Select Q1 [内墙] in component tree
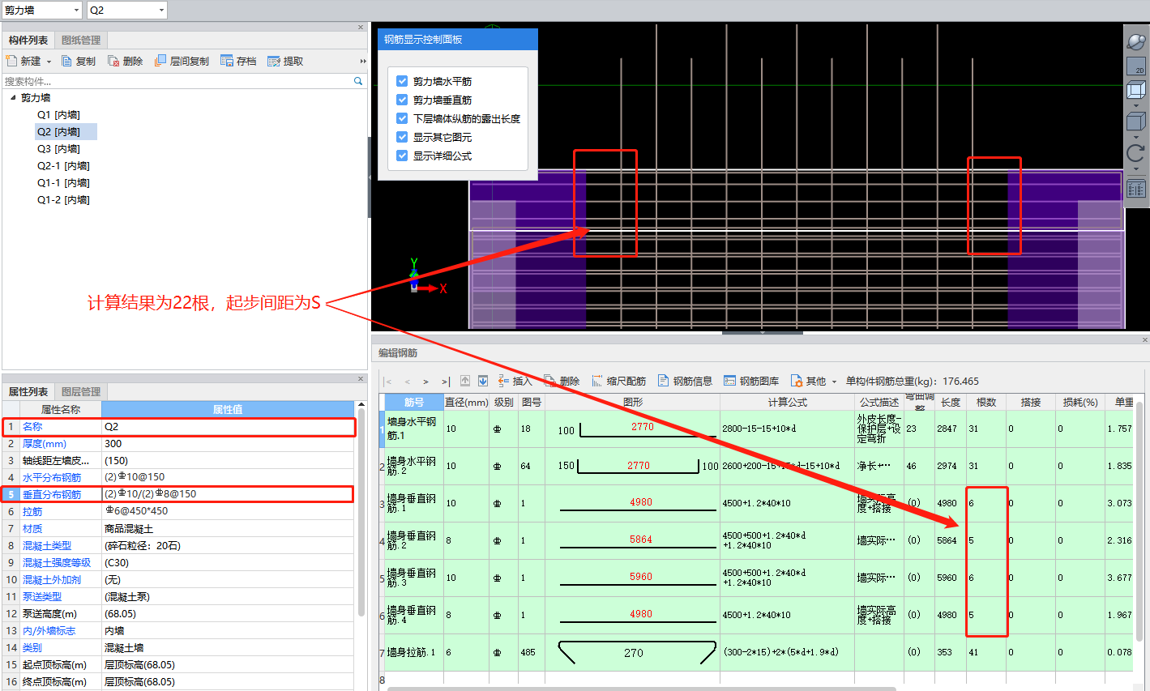This screenshot has width=1150, height=691. pos(58,115)
